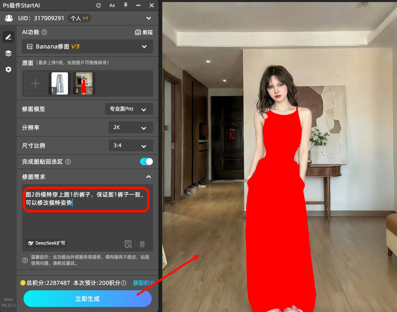This screenshot has height=312, width=397.
Task: Click 立即生成 to generate the image
Action: pos(87,298)
